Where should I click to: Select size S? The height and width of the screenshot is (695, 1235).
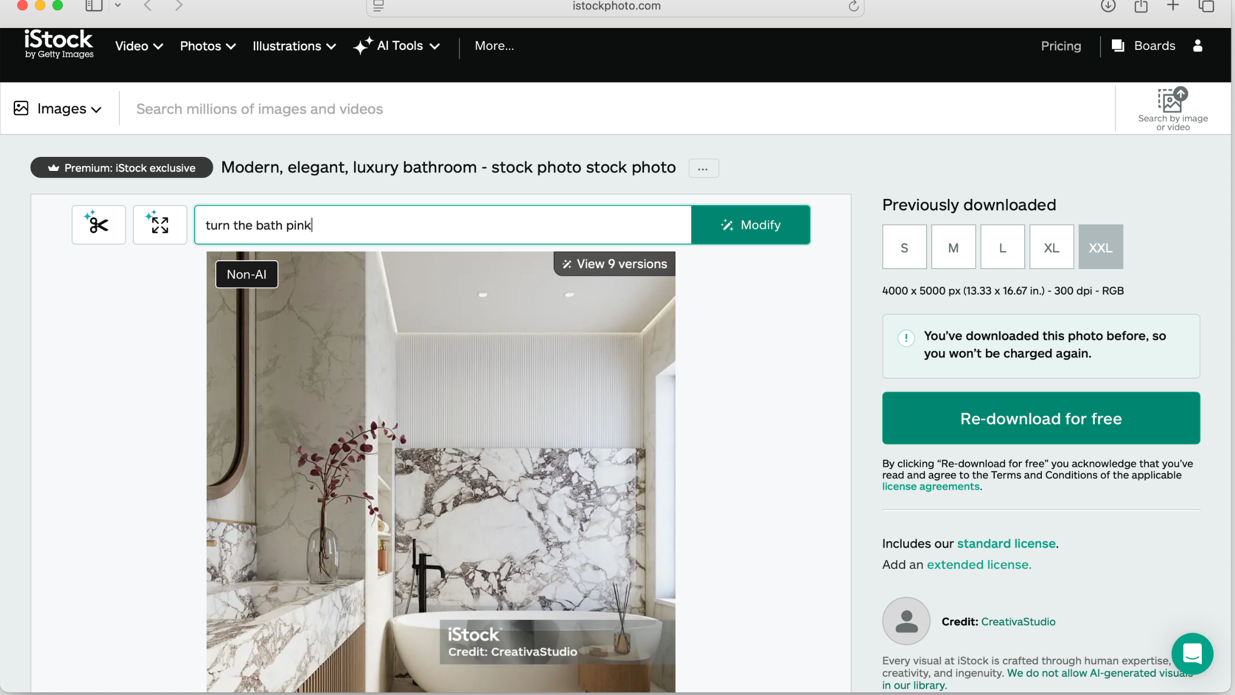pos(904,247)
